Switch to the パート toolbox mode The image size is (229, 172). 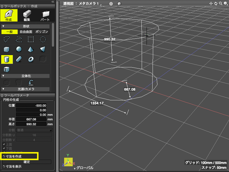click(x=45, y=15)
